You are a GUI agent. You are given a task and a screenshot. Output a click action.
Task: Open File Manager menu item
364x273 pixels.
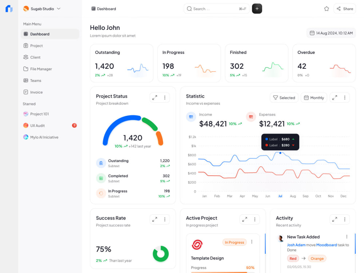(50, 69)
